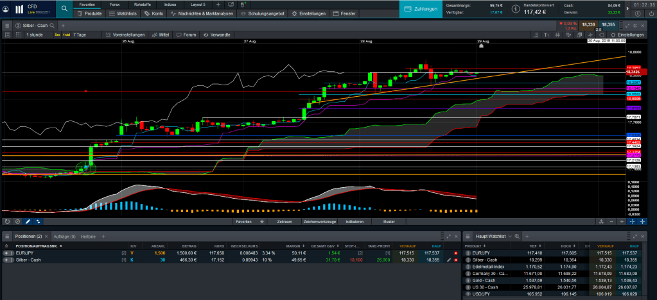Open the Haupt Watchlist dropdown arrow
657x300 pixels.
[x=511, y=237]
